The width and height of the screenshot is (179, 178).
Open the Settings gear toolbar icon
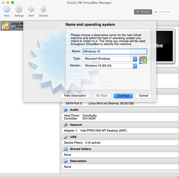click(19, 9)
